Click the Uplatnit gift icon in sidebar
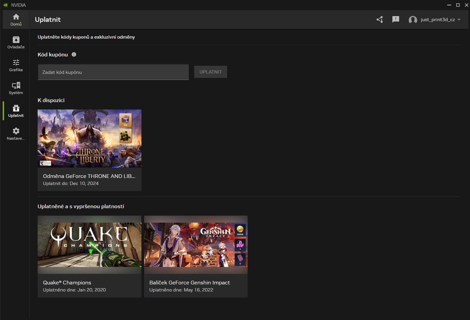Screen dimensions: 470x320 pyautogui.click(x=16, y=108)
